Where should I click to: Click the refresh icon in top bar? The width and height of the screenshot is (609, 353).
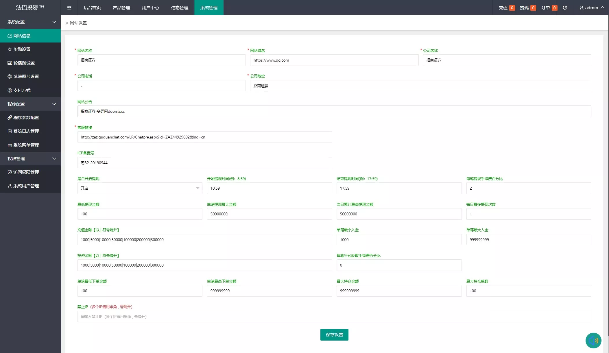tap(564, 8)
